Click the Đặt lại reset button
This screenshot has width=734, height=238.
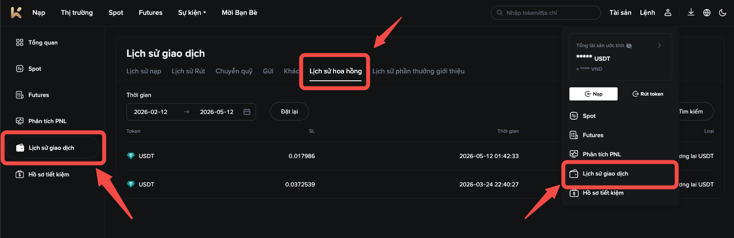pyautogui.click(x=289, y=111)
